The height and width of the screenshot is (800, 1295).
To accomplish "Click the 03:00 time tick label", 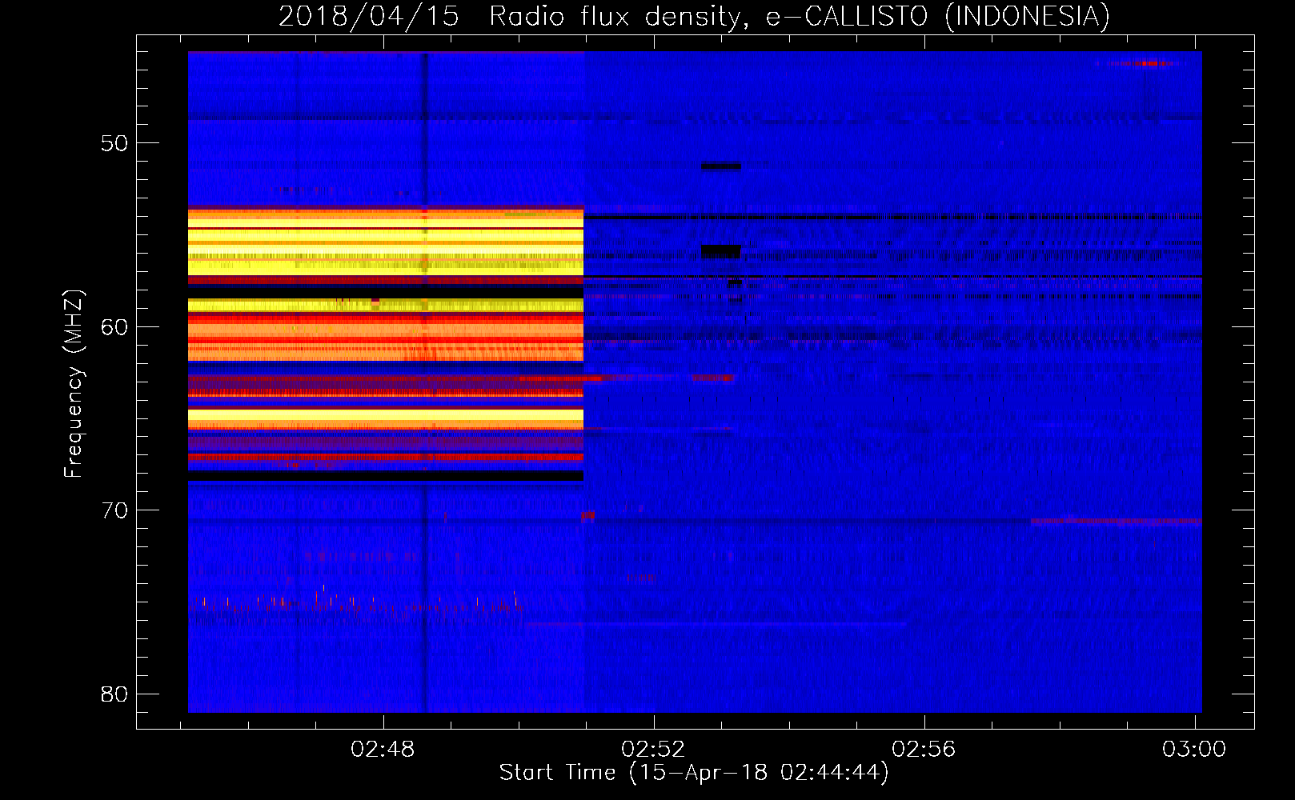I will 1194,749.
